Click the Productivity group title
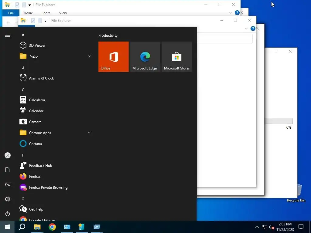This screenshot has height=233, width=311. (108, 35)
